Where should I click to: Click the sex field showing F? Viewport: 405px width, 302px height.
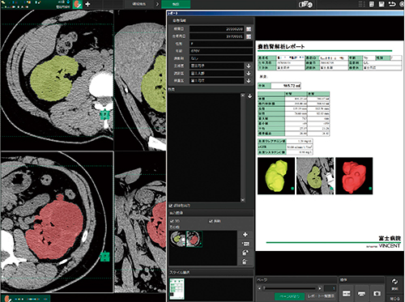[x=221, y=44]
